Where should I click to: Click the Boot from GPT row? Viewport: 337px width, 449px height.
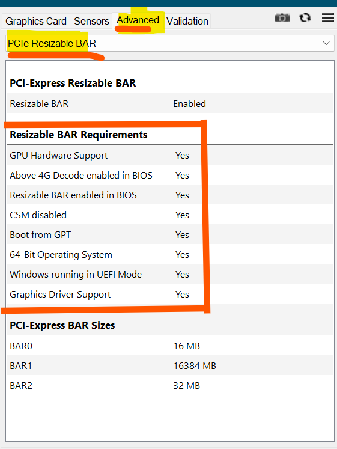pyautogui.click(x=170, y=235)
